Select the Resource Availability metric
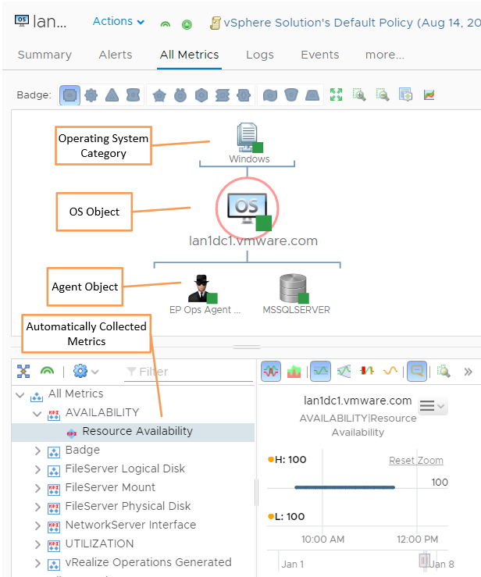Viewport: 481px width, 577px height. click(134, 432)
